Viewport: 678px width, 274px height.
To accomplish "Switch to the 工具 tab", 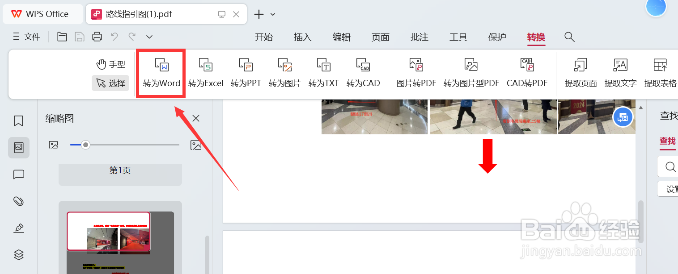I will (458, 37).
